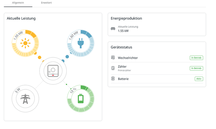Open the Wechselrichter device entry
Viewport: 216px width, 129px height.
(128, 58)
